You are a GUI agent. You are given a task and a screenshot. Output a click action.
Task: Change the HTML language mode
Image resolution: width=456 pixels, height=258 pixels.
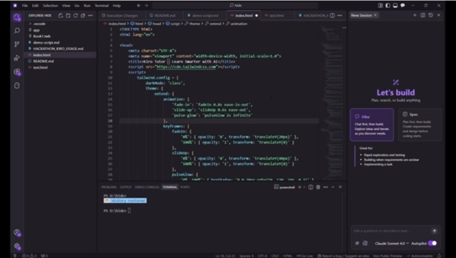point(287,256)
